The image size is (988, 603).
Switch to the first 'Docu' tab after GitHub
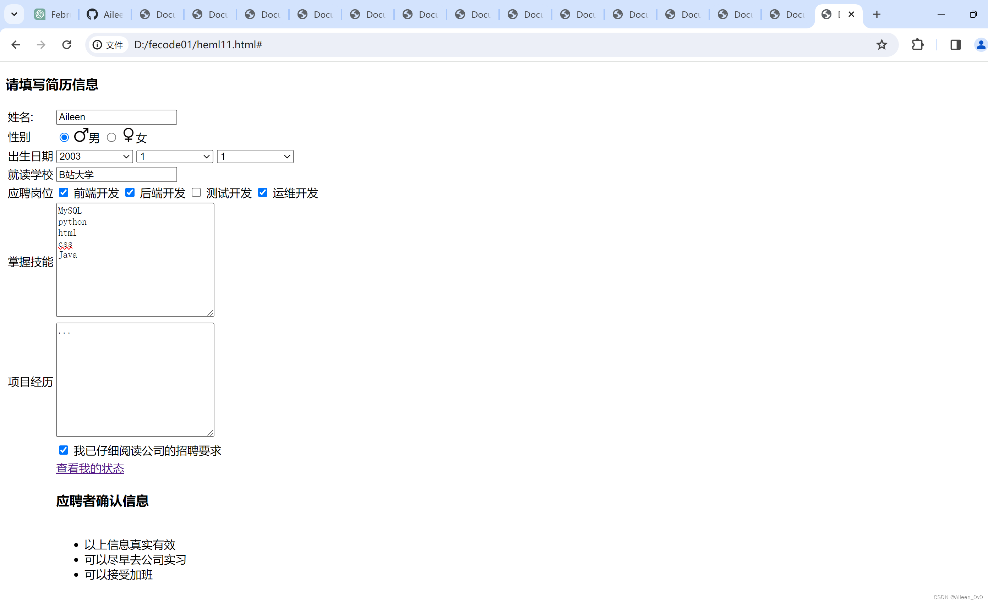(158, 15)
